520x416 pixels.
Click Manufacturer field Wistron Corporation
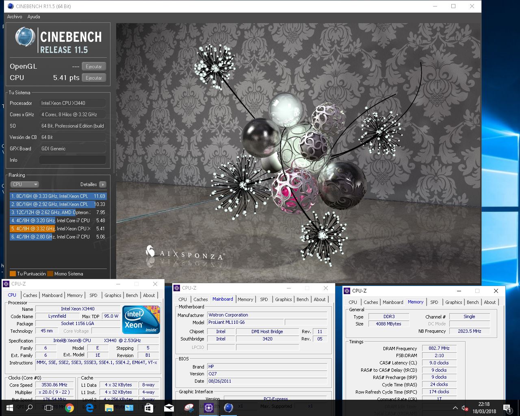267,315
